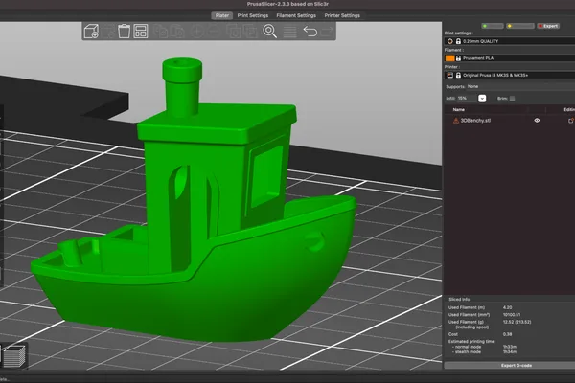This screenshot has height=383, width=575.
Task: Click the Remove instance minus icon
Action: 214,32
